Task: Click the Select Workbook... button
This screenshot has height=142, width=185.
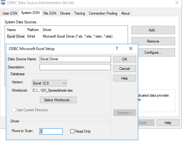Action: [x=58, y=100]
